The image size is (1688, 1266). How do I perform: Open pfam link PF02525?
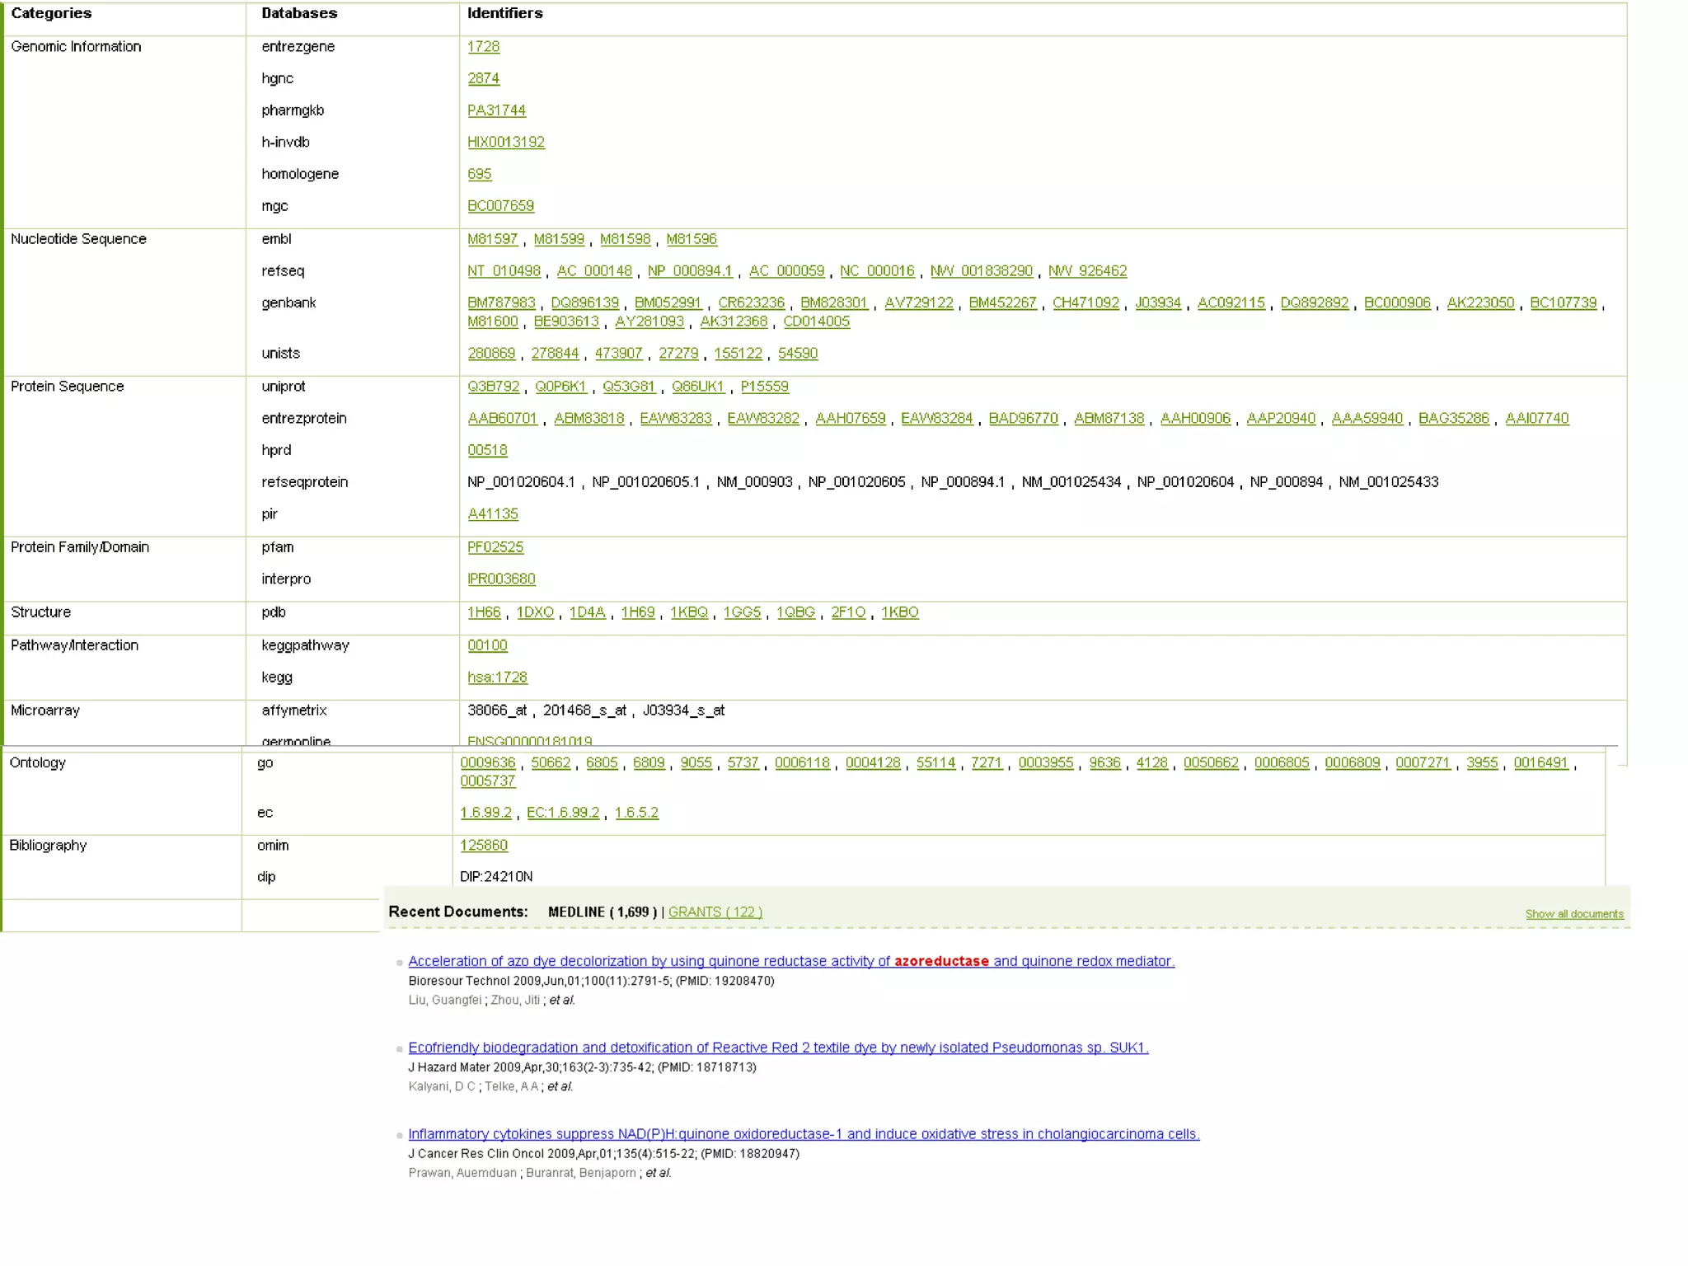click(495, 547)
